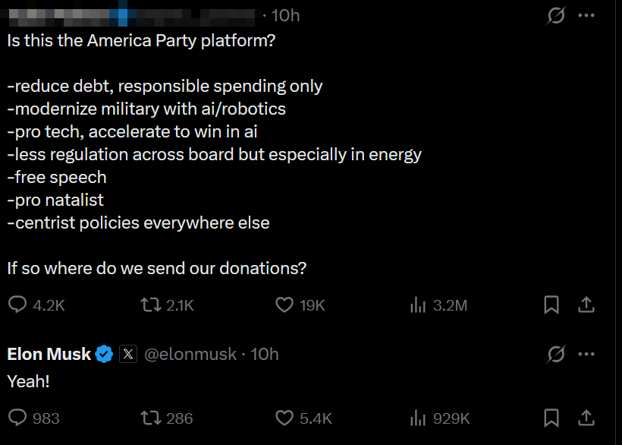The image size is (622, 445).
Task: Open the top post's 10h timestamp
Action: tap(286, 15)
